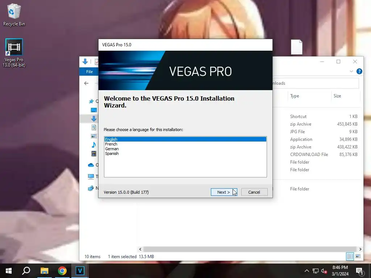This screenshot has width=371, height=278.
Task: Select This PC monitor icon in Explorer sidebar
Action: (91, 176)
